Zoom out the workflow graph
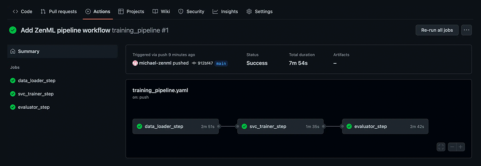This screenshot has height=166, width=481. pyautogui.click(x=452, y=147)
